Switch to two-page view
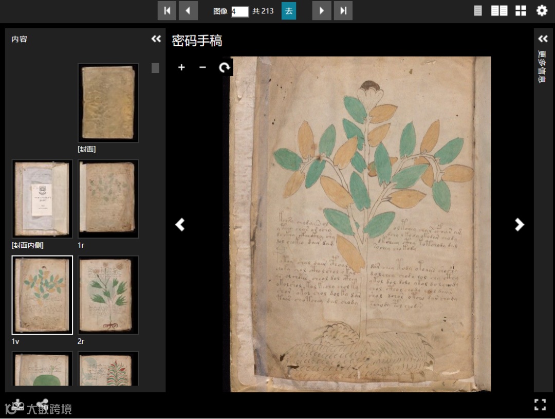This screenshot has height=419, width=555. [499, 11]
